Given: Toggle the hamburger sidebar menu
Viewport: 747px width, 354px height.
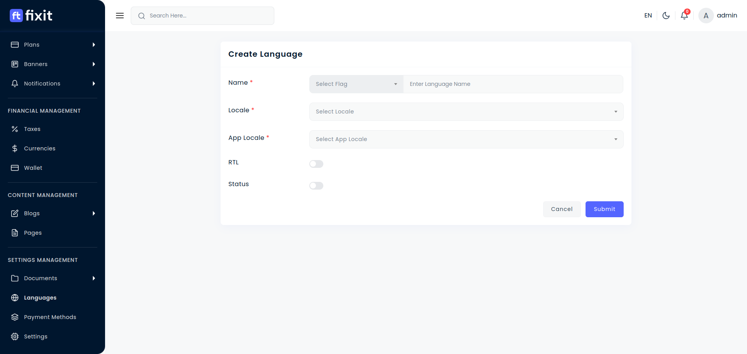Looking at the screenshot, I should click(x=120, y=16).
